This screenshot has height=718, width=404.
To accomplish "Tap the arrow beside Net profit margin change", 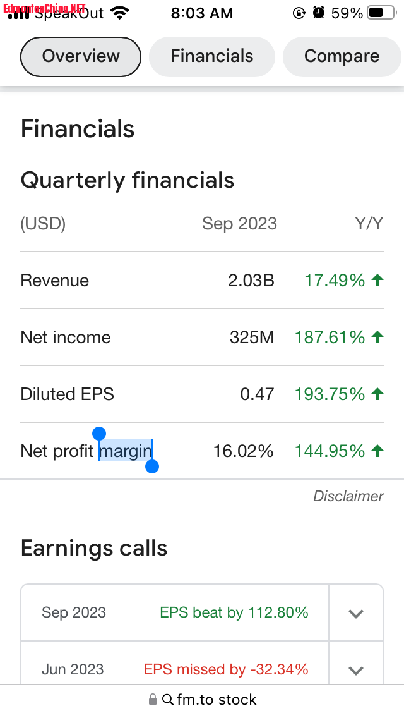I will [377, 451].
